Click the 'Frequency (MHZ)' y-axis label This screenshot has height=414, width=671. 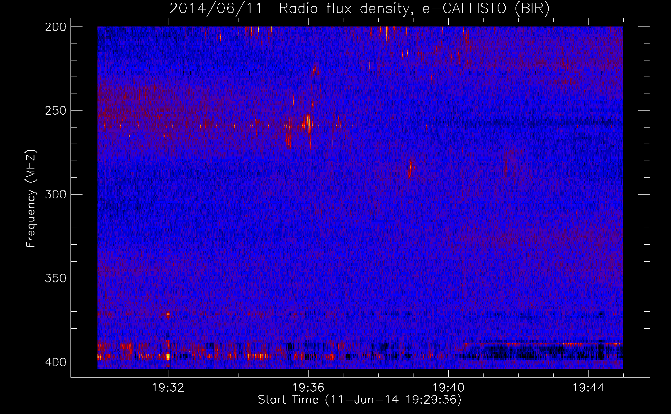click(31, 198)
